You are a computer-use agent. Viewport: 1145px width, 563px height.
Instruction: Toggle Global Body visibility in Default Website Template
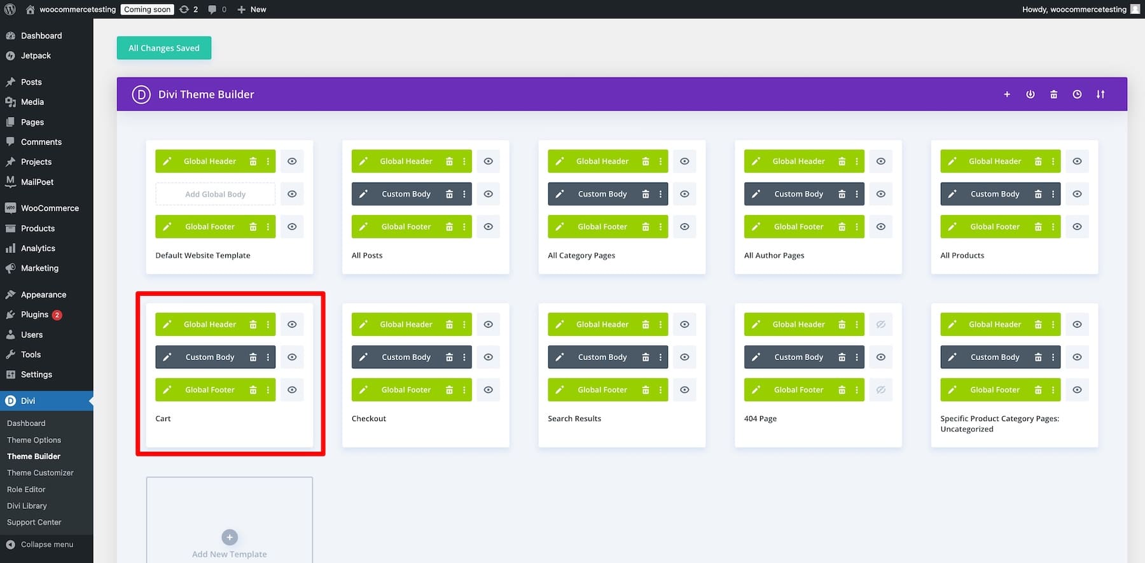(292, 194)
